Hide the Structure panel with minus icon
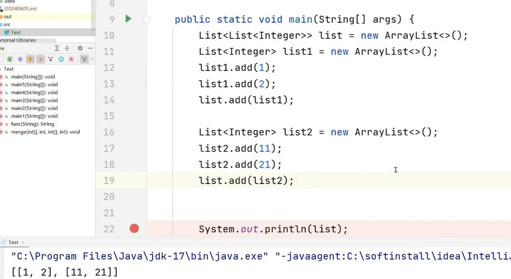Viewport: 511px width, 279px height. [x=90, y=48]
